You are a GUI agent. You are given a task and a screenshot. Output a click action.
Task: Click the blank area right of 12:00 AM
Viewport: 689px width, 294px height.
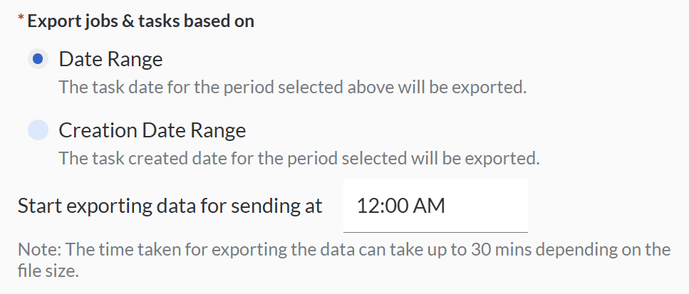coord(492,206)
